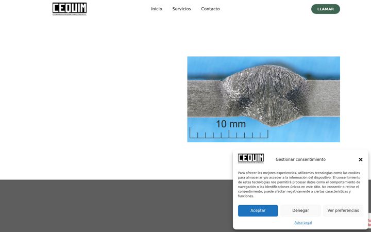The image size is (371, 232).
Task: Click the tagline under the dialog CEQUIM logo
Action: tap(251, 162)
